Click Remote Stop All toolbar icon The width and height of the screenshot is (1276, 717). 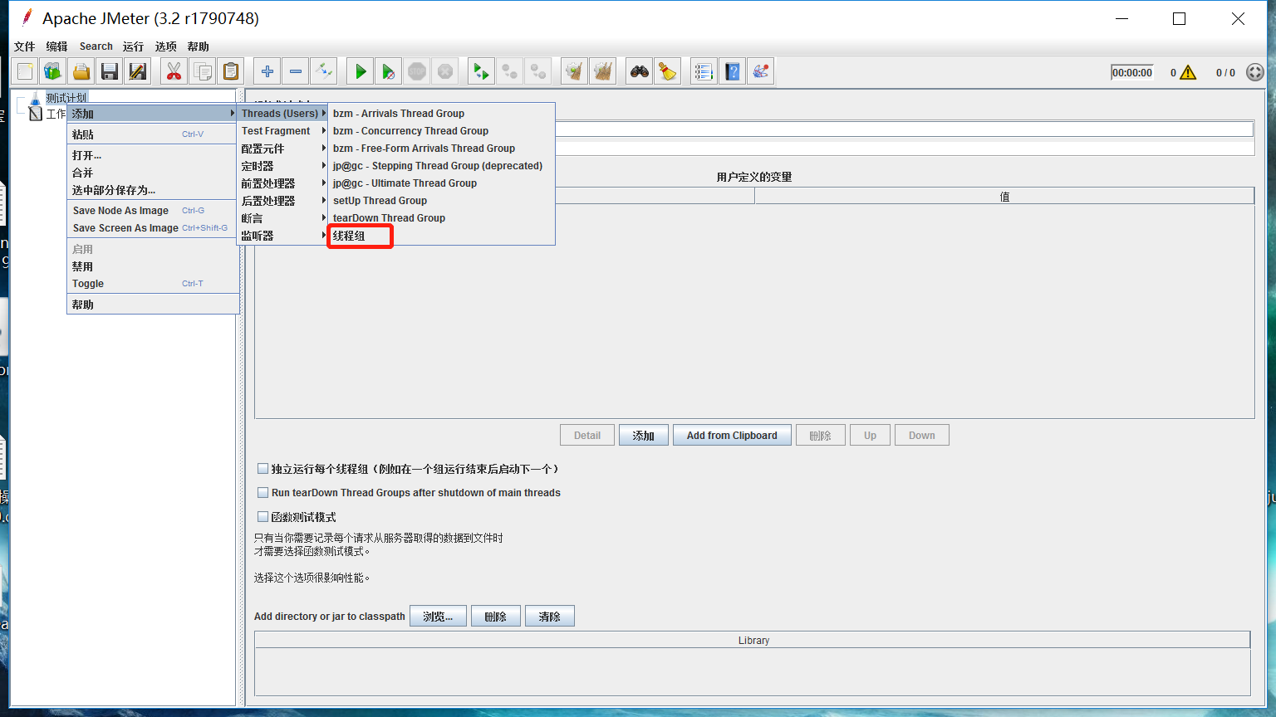click(510, 72)
